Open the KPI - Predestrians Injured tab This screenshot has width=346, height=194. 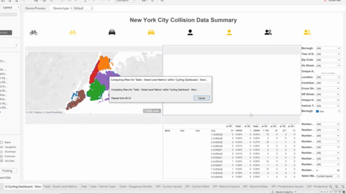click(287, 186)
